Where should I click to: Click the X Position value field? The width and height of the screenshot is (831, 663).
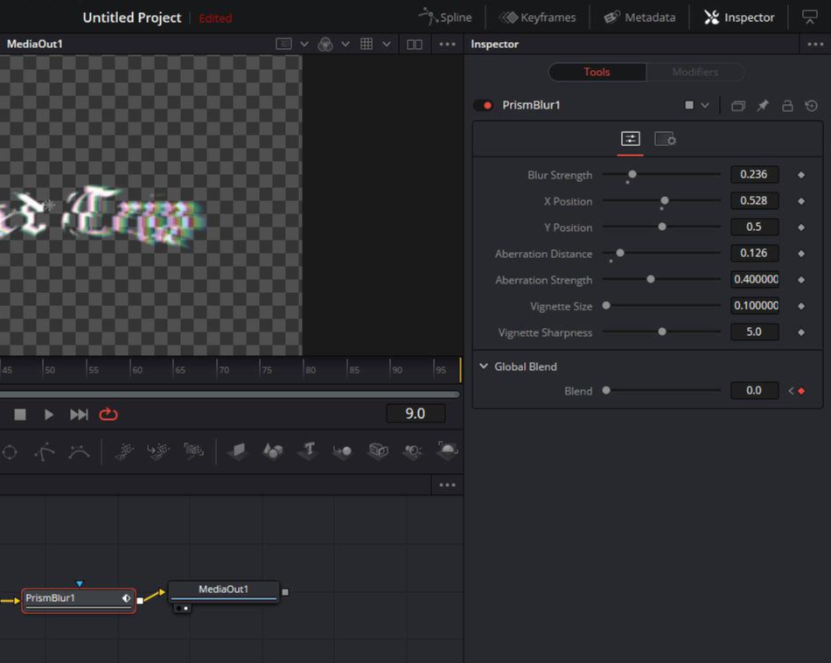click(x=754, y=200)
